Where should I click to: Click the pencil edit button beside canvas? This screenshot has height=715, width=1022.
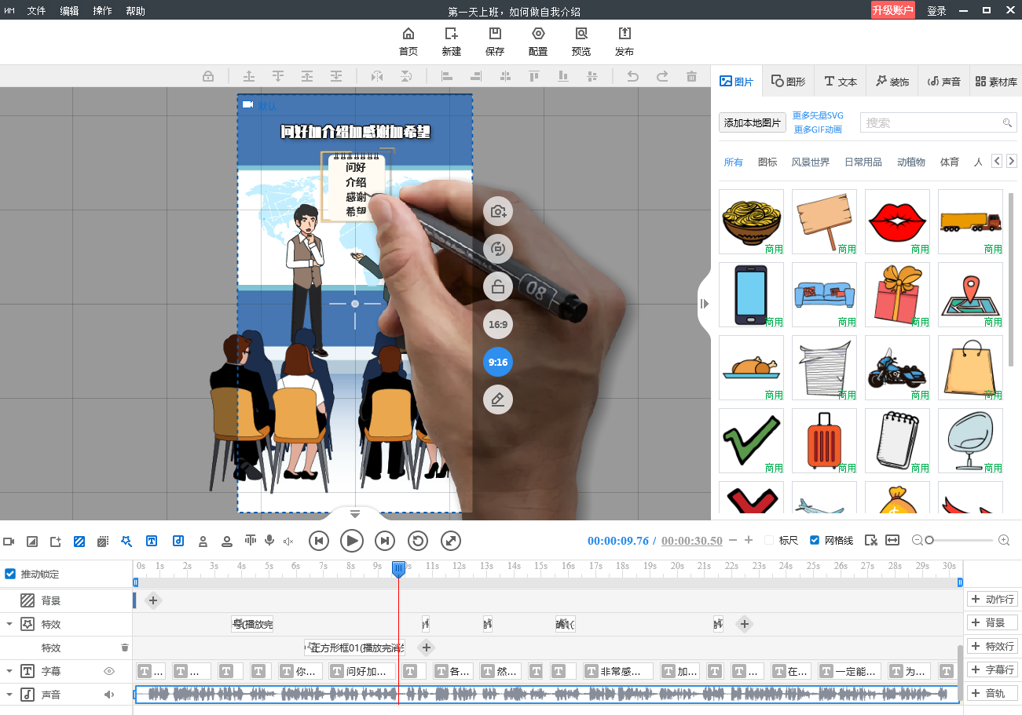click(x=498, y=399)
